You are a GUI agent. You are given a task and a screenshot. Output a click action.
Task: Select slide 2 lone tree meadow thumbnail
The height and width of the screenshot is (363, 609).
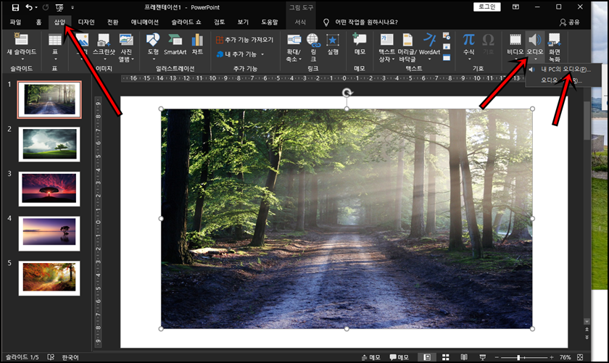coord(49,144)
